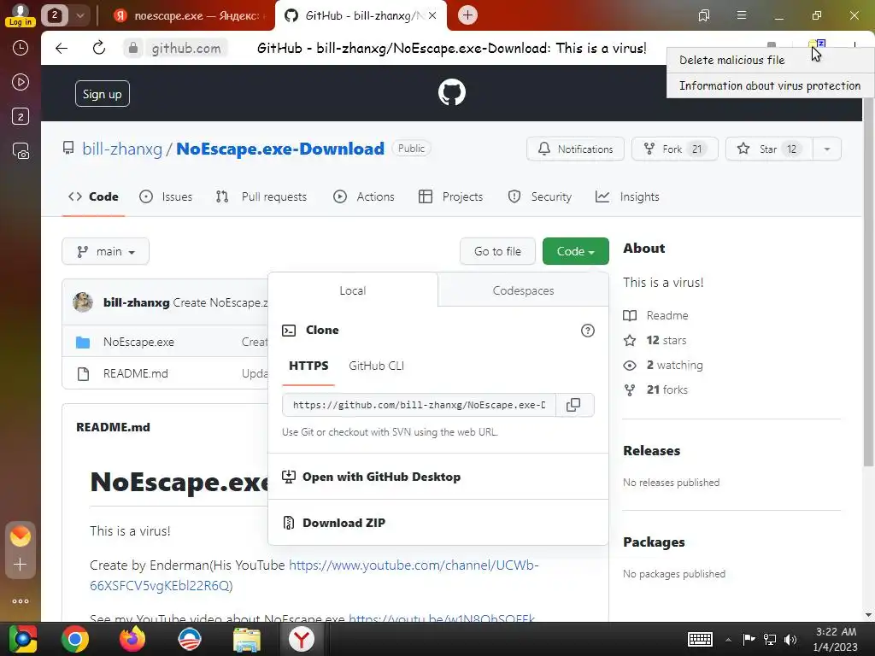875x656 pixels.
Task: Open the Issues repository tab
Action: pyautogui.click(x=166, y=197)
